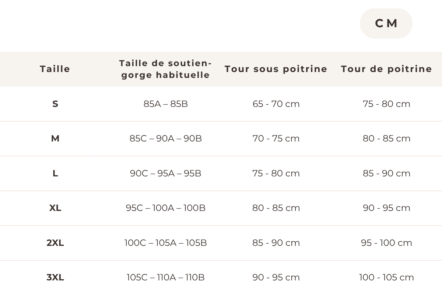Click the 95C – 100A – 100B cell
The width and height of the screenshot is (442, 294).
pyautogui.click(x=166, y=208)
